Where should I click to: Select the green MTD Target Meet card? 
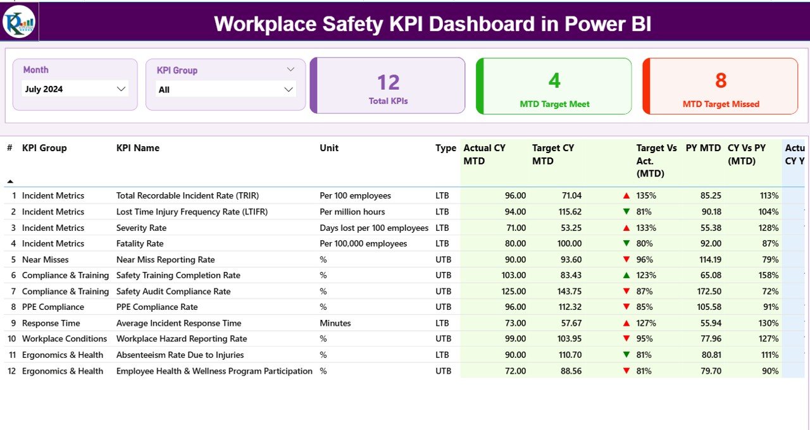tap(553, 86)
